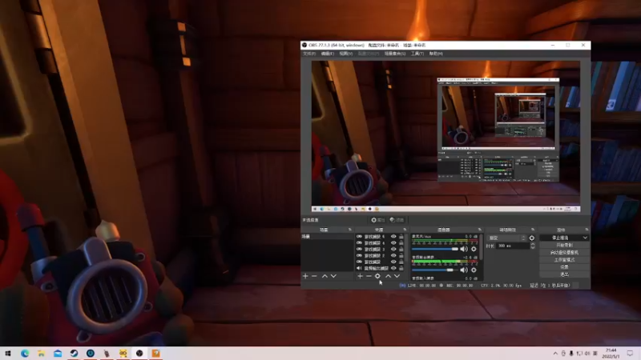The image size is (641, 360).
Task: Toggle lock icon for 游戏捕获 4 source
Action: click(401, 243)
